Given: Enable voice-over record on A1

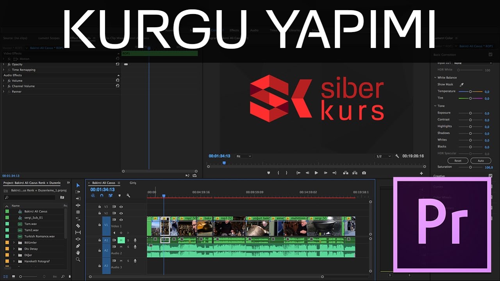Looking at the screenshot, I should click(135, 240).
